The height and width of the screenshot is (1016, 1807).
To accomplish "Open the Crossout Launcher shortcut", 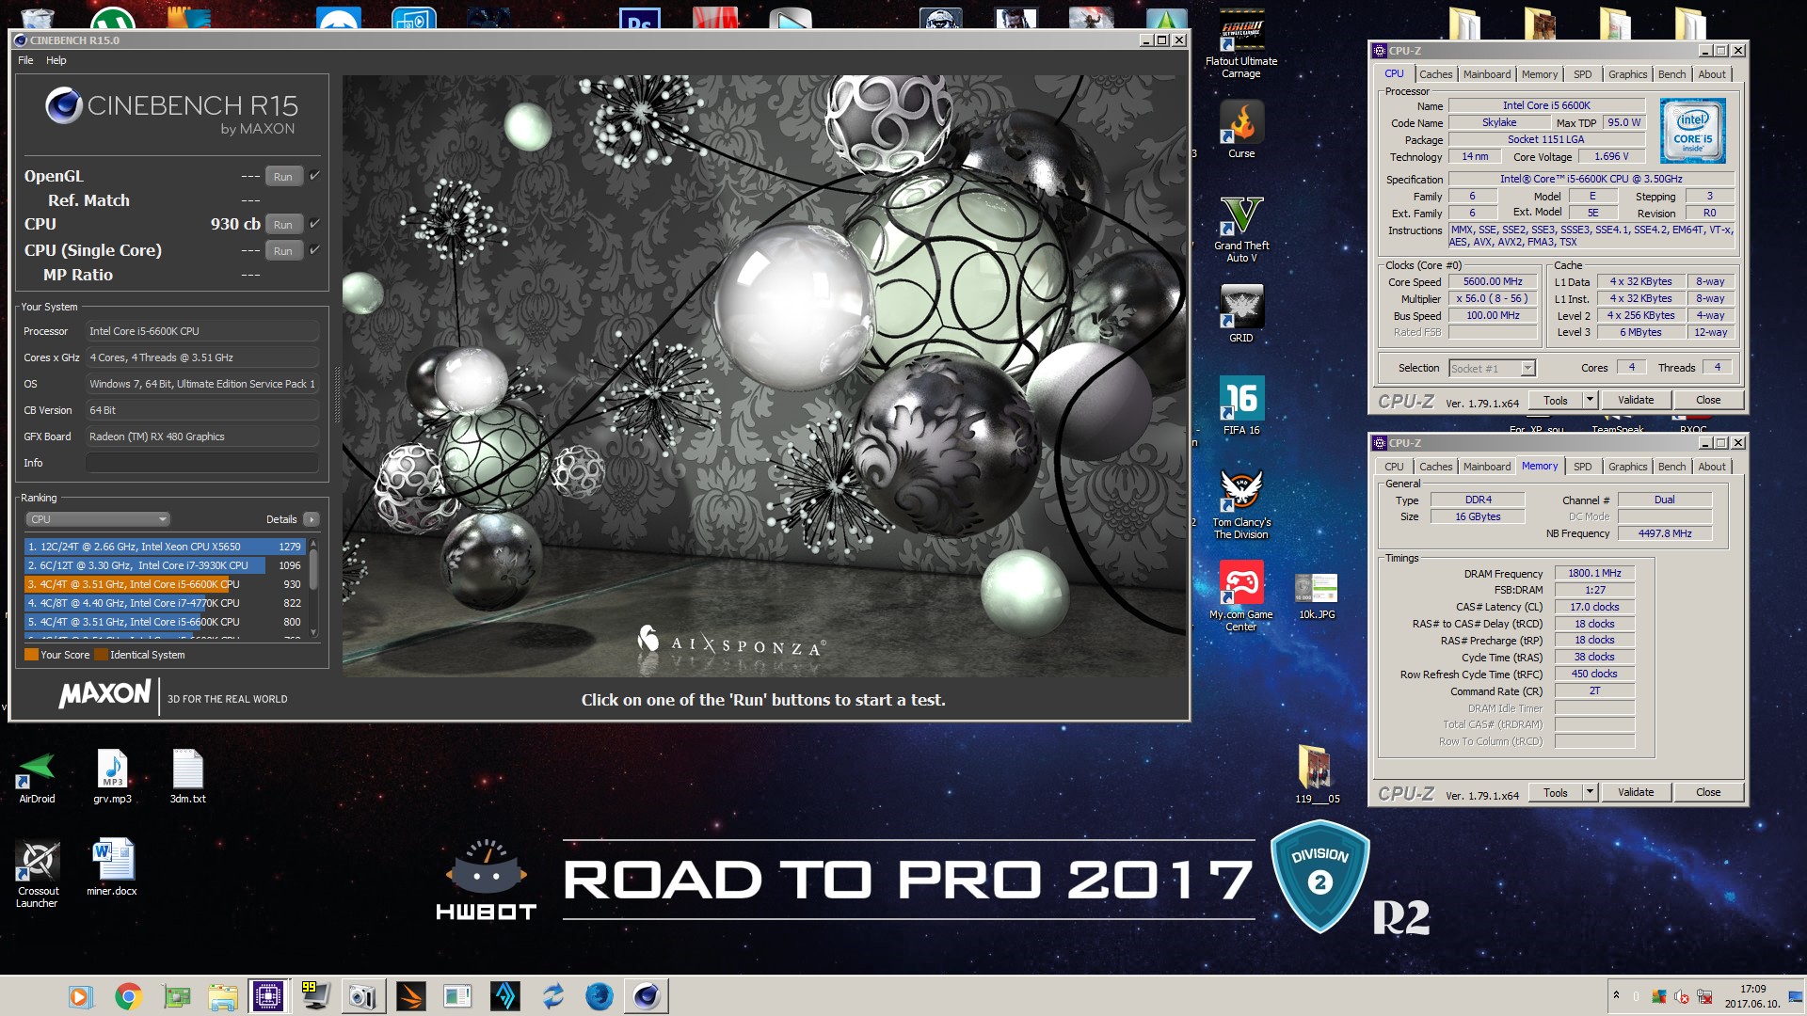I will pyautogui.click(x=37, y=874).
